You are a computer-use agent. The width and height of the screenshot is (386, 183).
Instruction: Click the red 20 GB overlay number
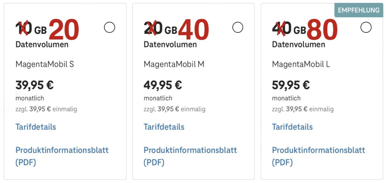point(64,30)
